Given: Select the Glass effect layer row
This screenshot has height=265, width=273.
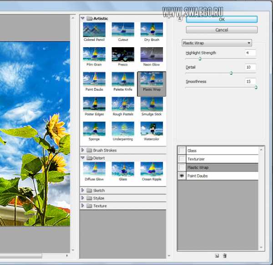Looking at the screenshot, I should (222, 150).
